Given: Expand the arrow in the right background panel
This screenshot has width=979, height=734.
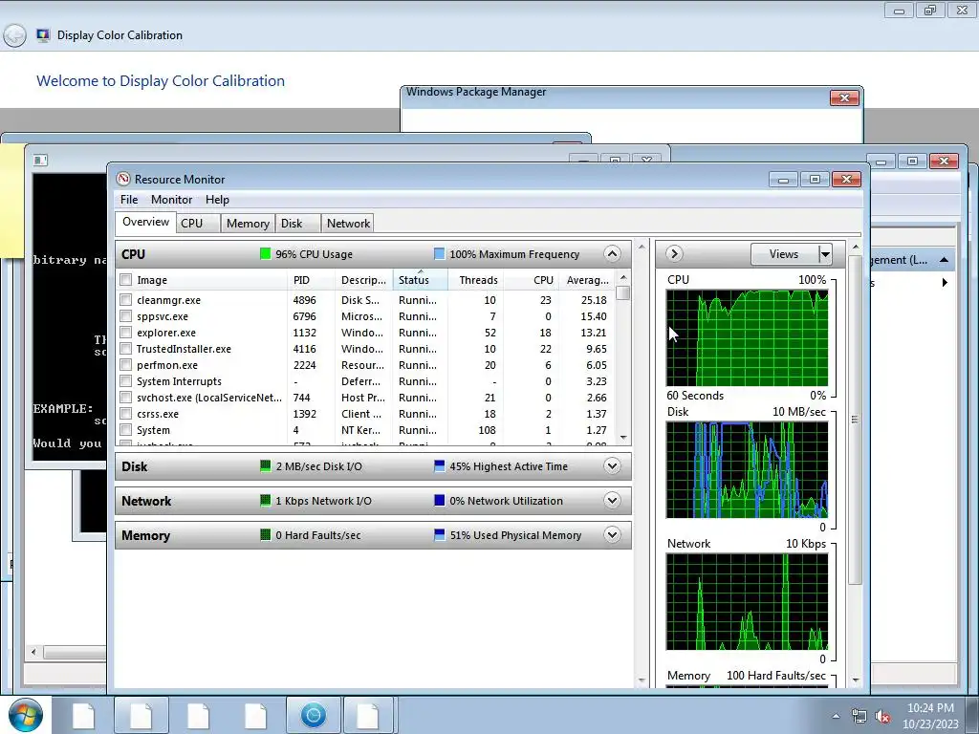Looking at the screenshot, I should [x=945, y=283].
